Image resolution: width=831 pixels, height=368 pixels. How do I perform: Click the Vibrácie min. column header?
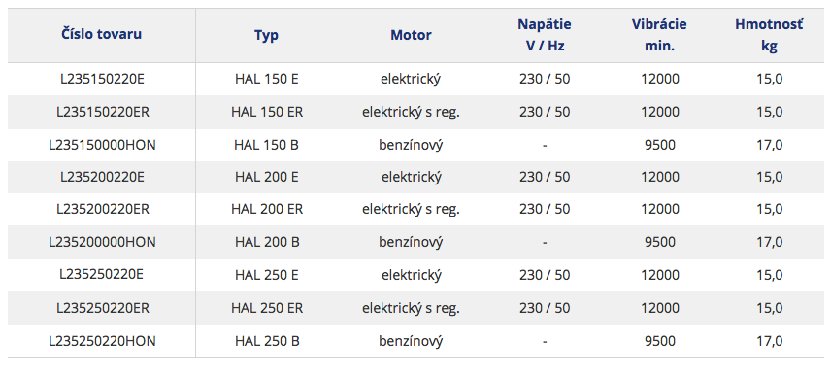pyautogui.click(x=659, y=35)
